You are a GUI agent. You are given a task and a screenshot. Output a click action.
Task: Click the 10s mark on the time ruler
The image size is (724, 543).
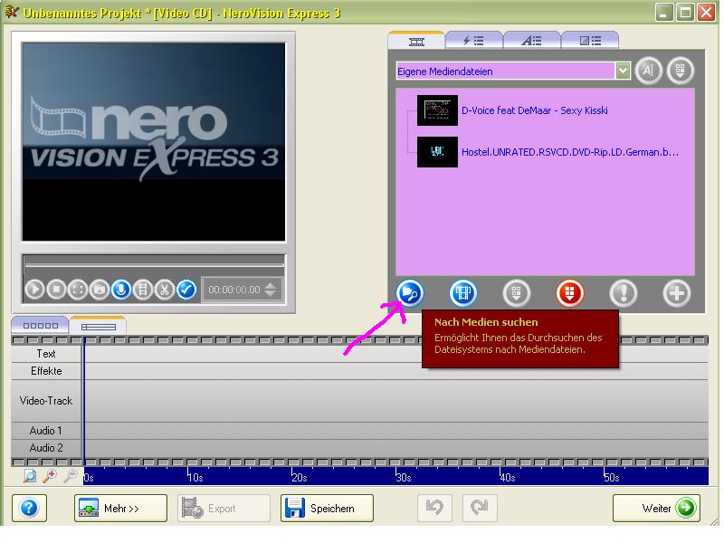click(195, 477)
